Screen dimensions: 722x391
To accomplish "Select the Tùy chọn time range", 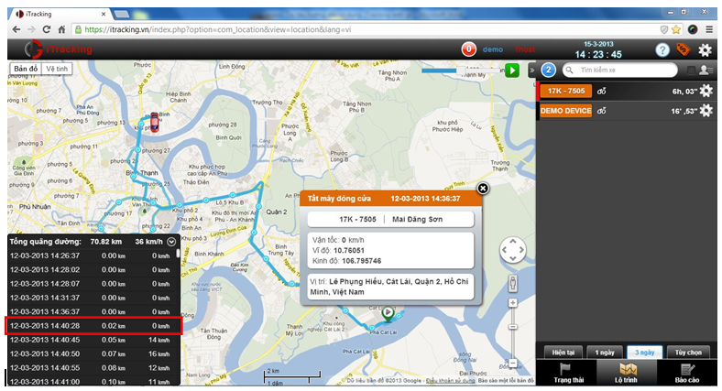I will coord(688,353).
